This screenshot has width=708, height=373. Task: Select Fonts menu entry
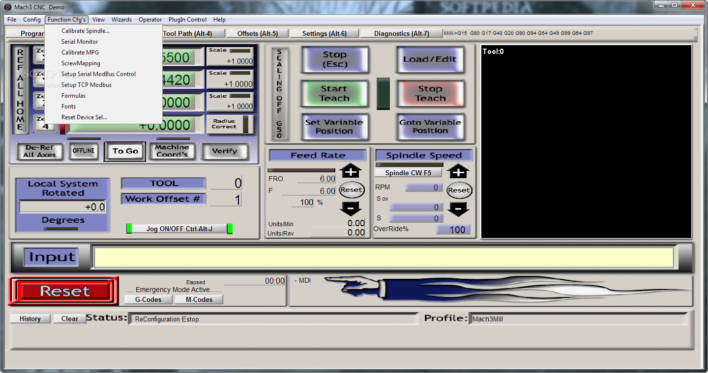click(x=103, y=107)
